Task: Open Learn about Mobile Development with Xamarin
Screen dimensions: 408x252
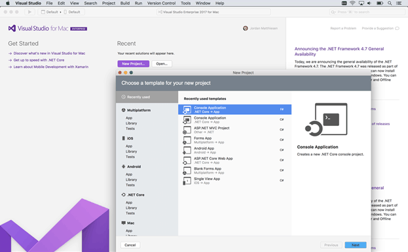Action: (50, 67)
